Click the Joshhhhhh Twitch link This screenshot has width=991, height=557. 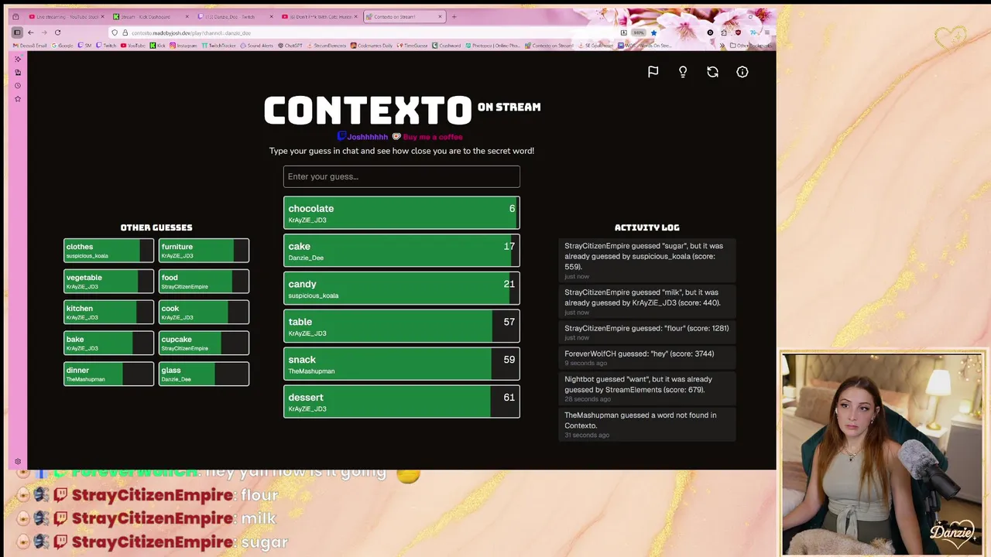tap(362, 137)
